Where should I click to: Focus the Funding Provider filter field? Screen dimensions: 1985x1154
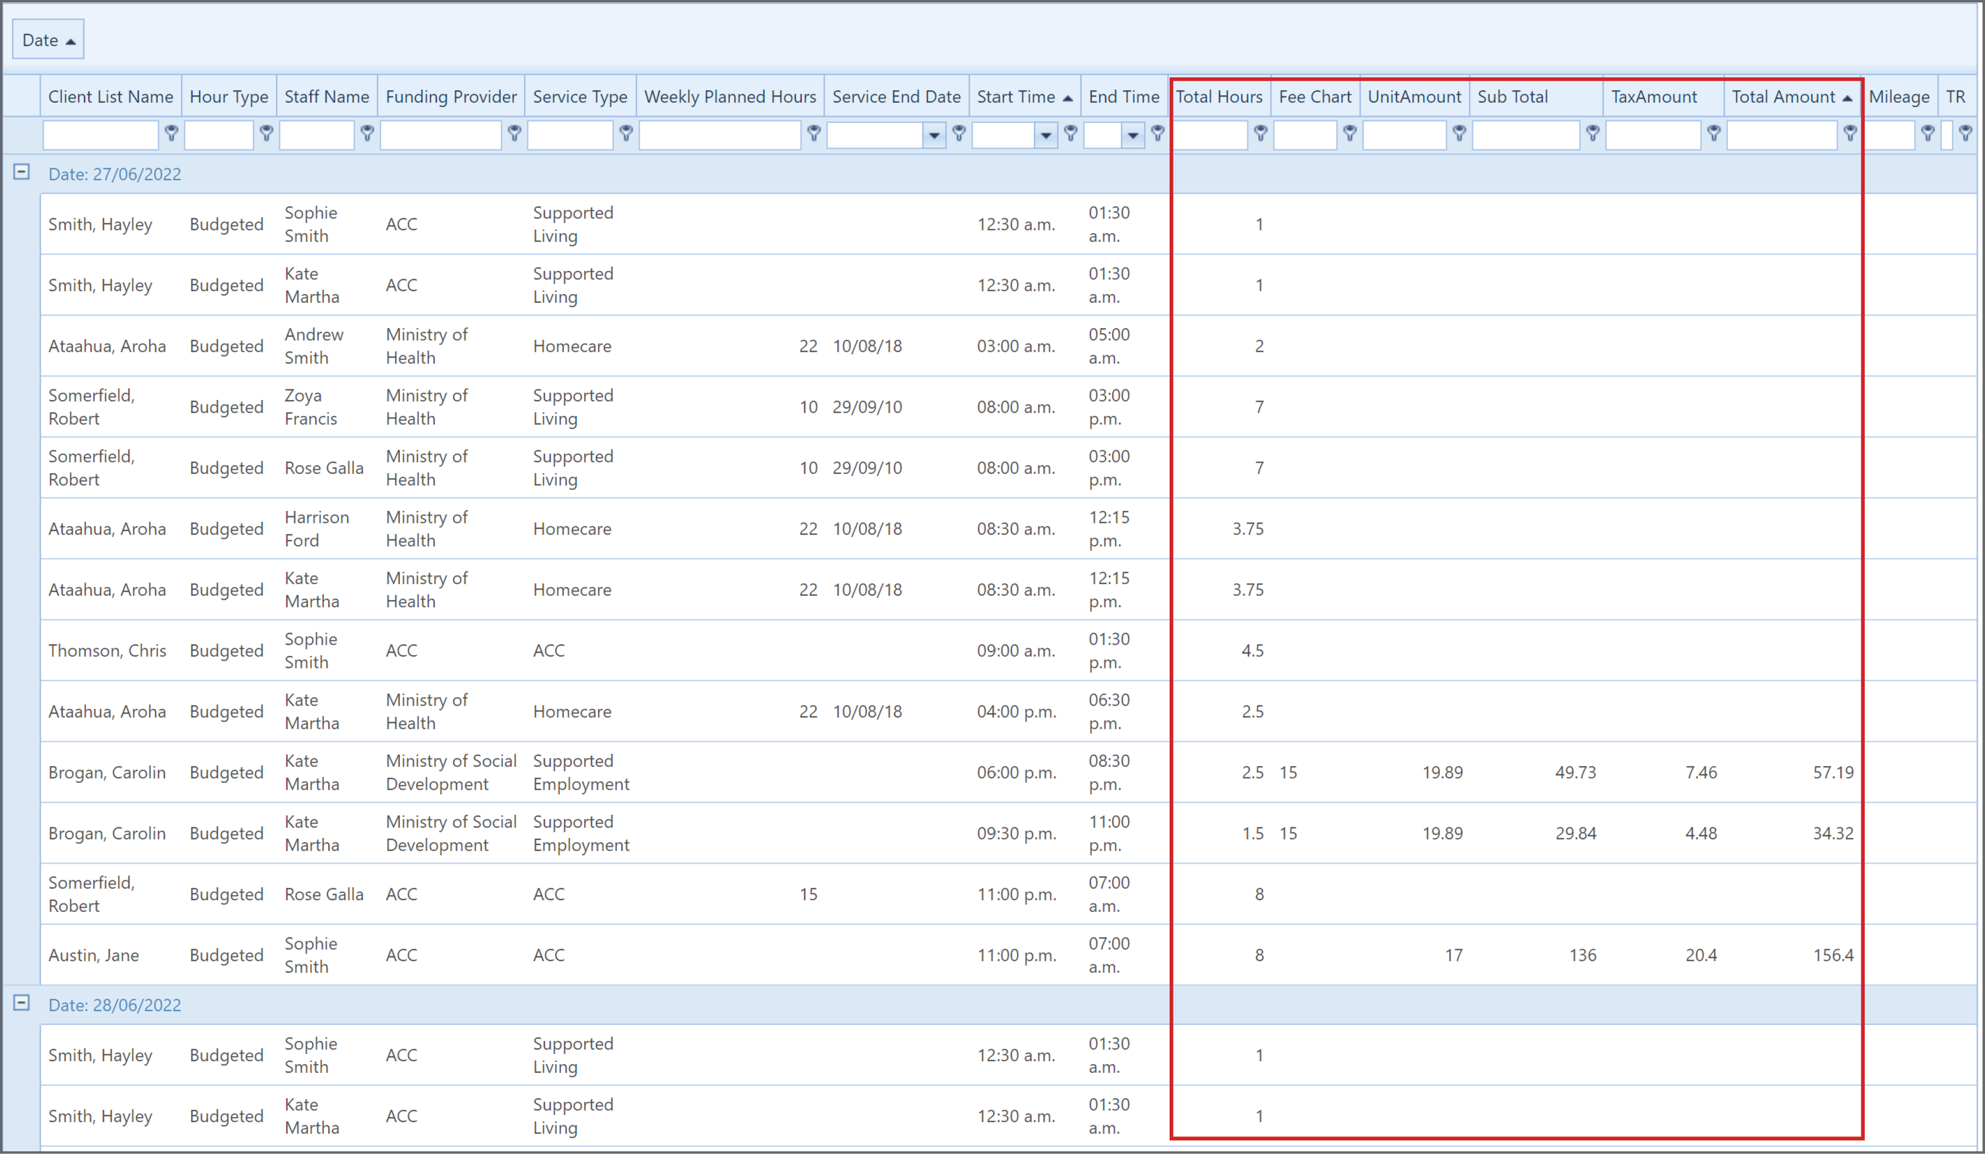(x=441, y=136)
